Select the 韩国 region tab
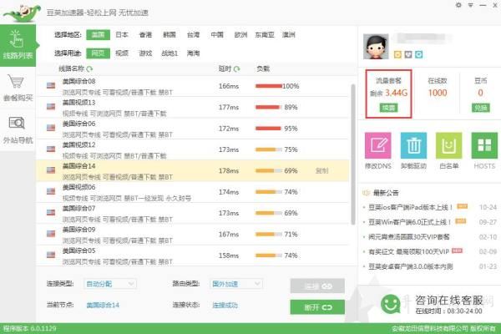Viewport: 501px width, 334px height. point(170,34)
